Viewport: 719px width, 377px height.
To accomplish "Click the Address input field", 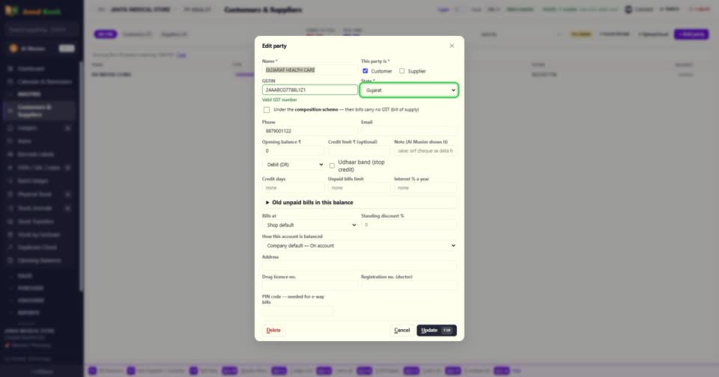I will click(359, 266).
